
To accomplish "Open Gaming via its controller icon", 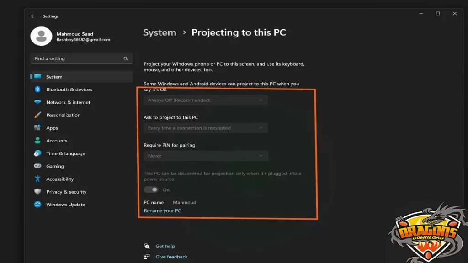I will [37, 166].
